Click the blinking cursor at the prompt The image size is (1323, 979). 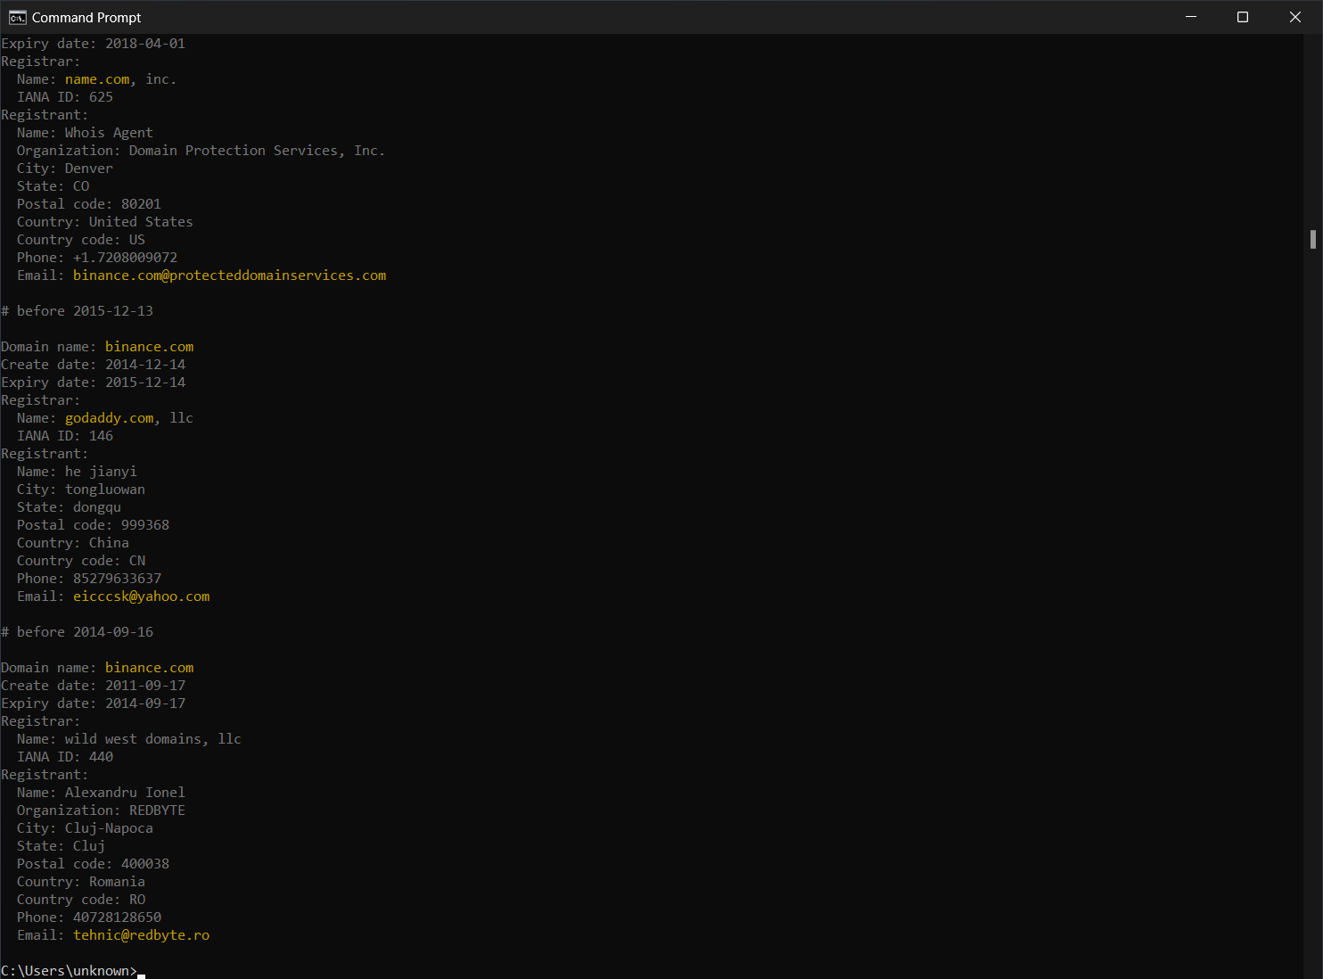pyautogui.click(x=143, y=973)
